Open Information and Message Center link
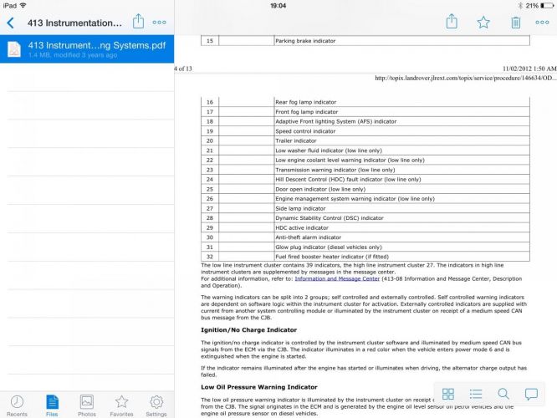The image size is (557, 418). (x=337, y=278)
